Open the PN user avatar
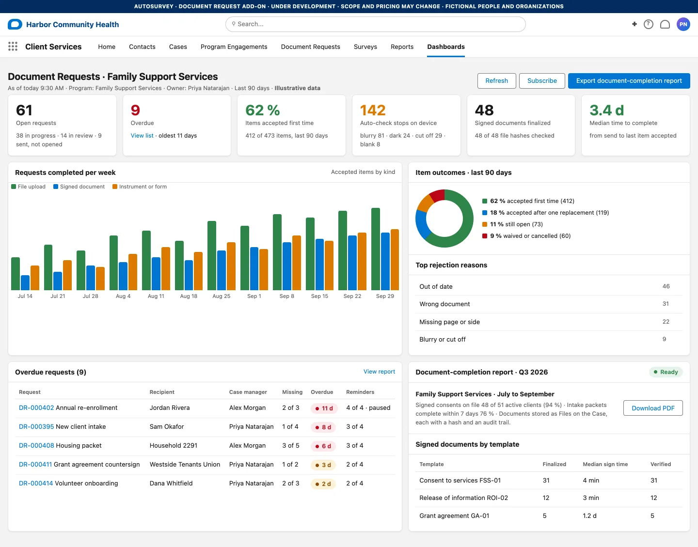The height and width of the screenshot is (547, 698). (683, 24)
